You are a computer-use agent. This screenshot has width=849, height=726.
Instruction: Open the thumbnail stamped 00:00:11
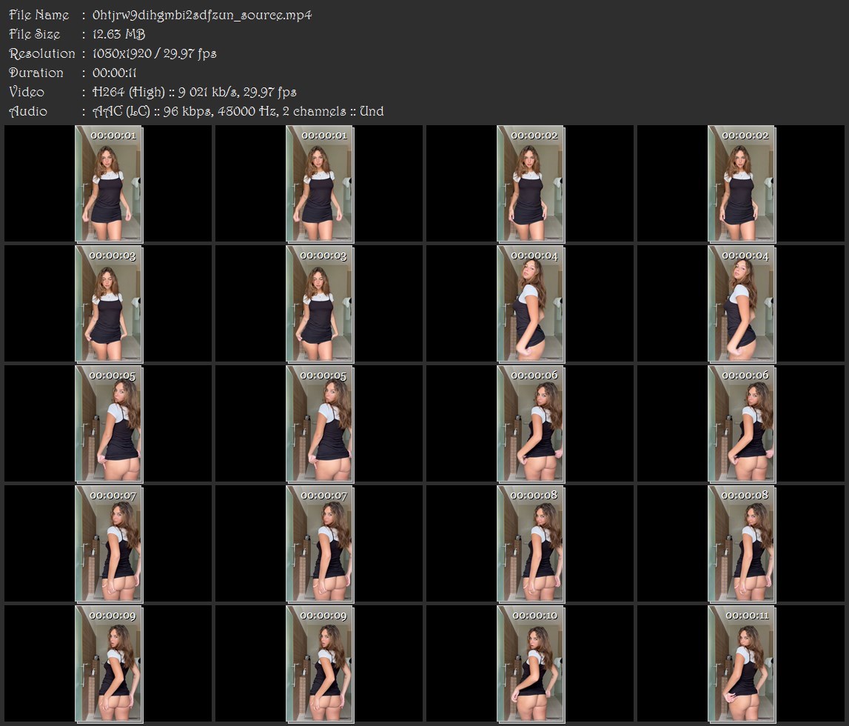point(742,665)
